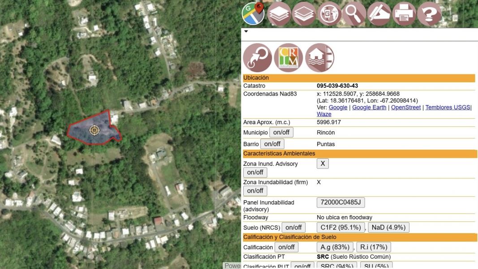Click the SRC (94%) button
Viewport: 478px width, 269px height.
pos(337,266)
